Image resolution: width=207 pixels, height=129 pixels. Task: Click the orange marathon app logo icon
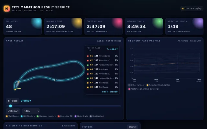coord(6,9)
